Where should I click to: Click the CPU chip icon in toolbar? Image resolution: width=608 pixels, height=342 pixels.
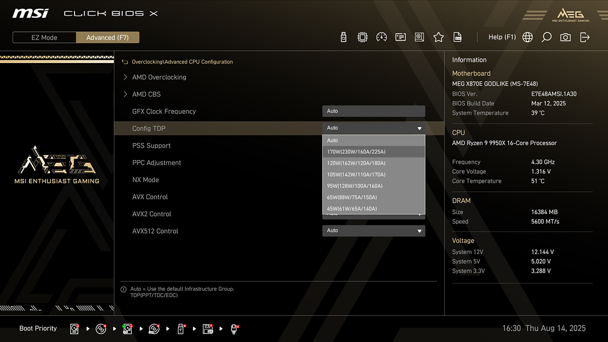[362, 37]
